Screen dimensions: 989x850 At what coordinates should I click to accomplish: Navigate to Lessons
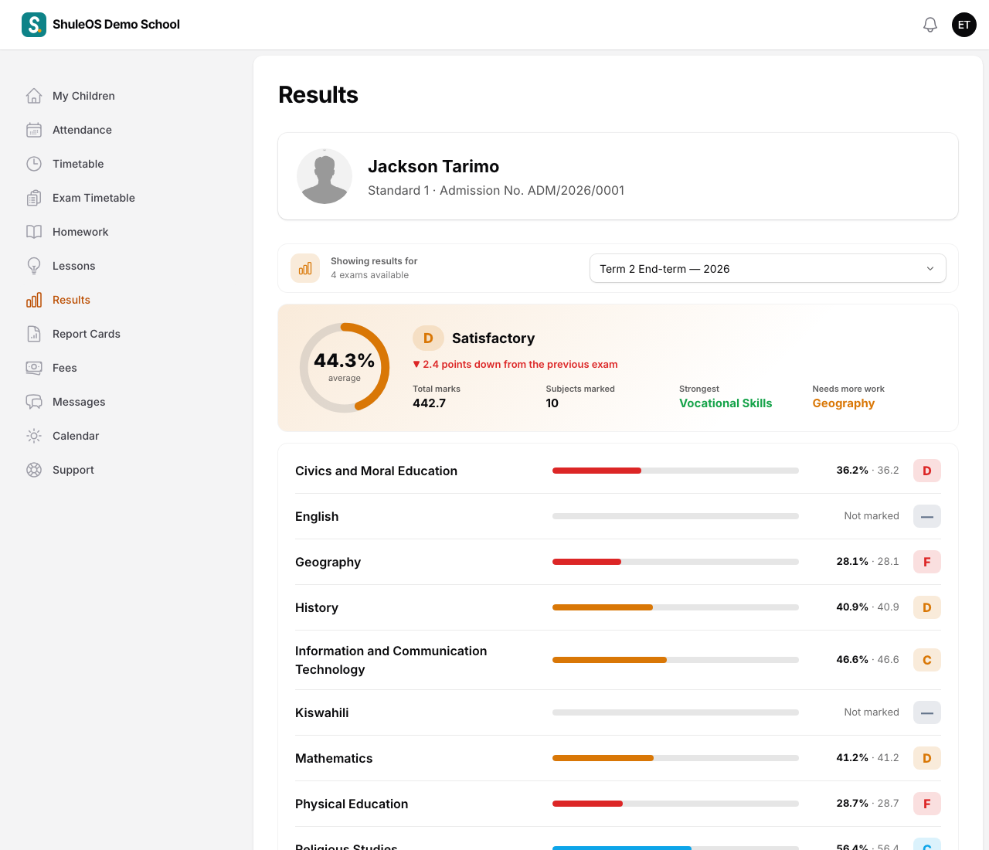tap(74, 266)
